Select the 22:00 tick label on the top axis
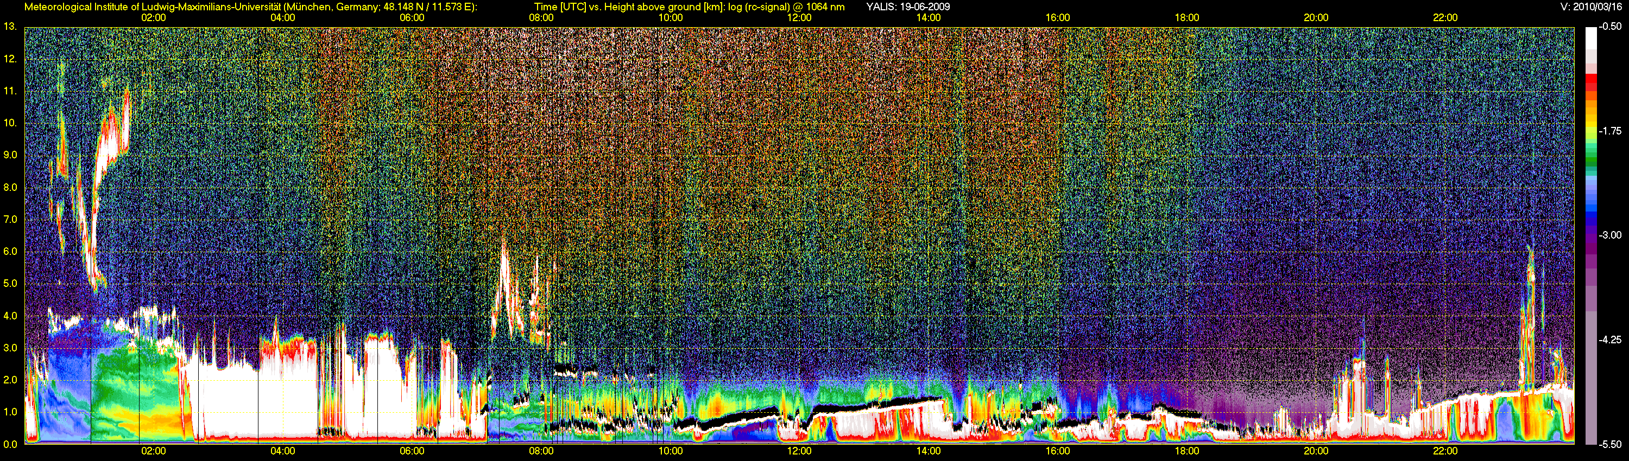 click(x=1445, y=18)
